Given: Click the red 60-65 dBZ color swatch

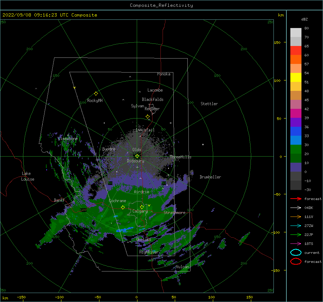Looking at the screenshot, I should point(296,51).
